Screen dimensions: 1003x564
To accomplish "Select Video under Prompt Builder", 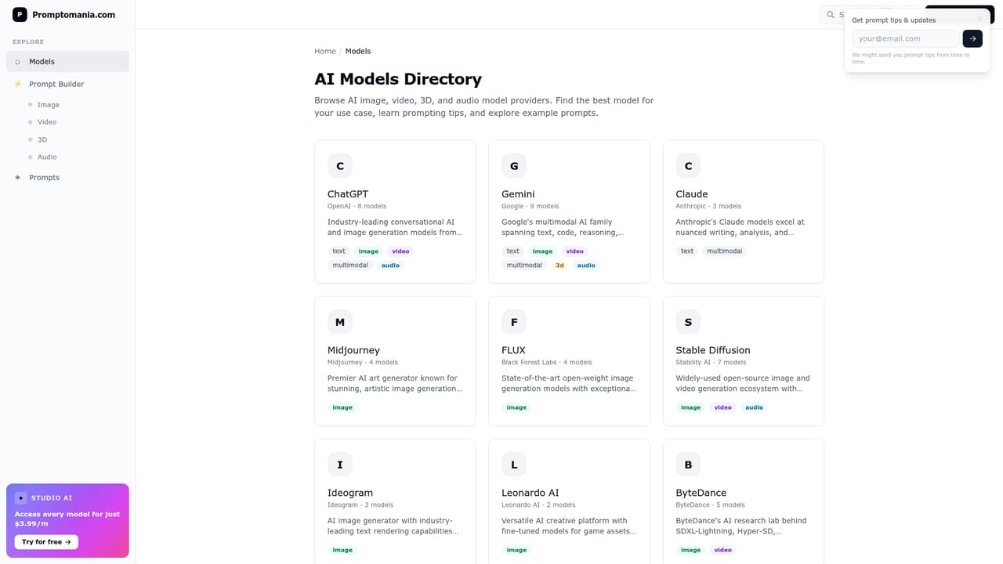I will click(x=47, y=122).
